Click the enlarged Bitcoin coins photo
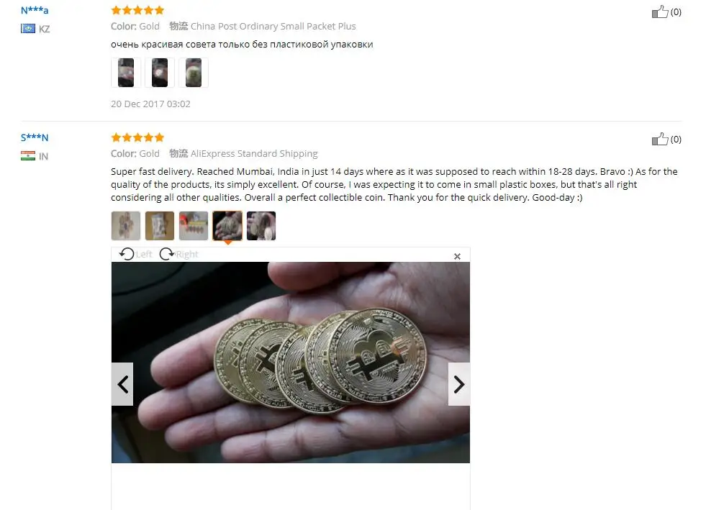The width and height of the screenshot is (706, 510). click(x=291, y=363)
